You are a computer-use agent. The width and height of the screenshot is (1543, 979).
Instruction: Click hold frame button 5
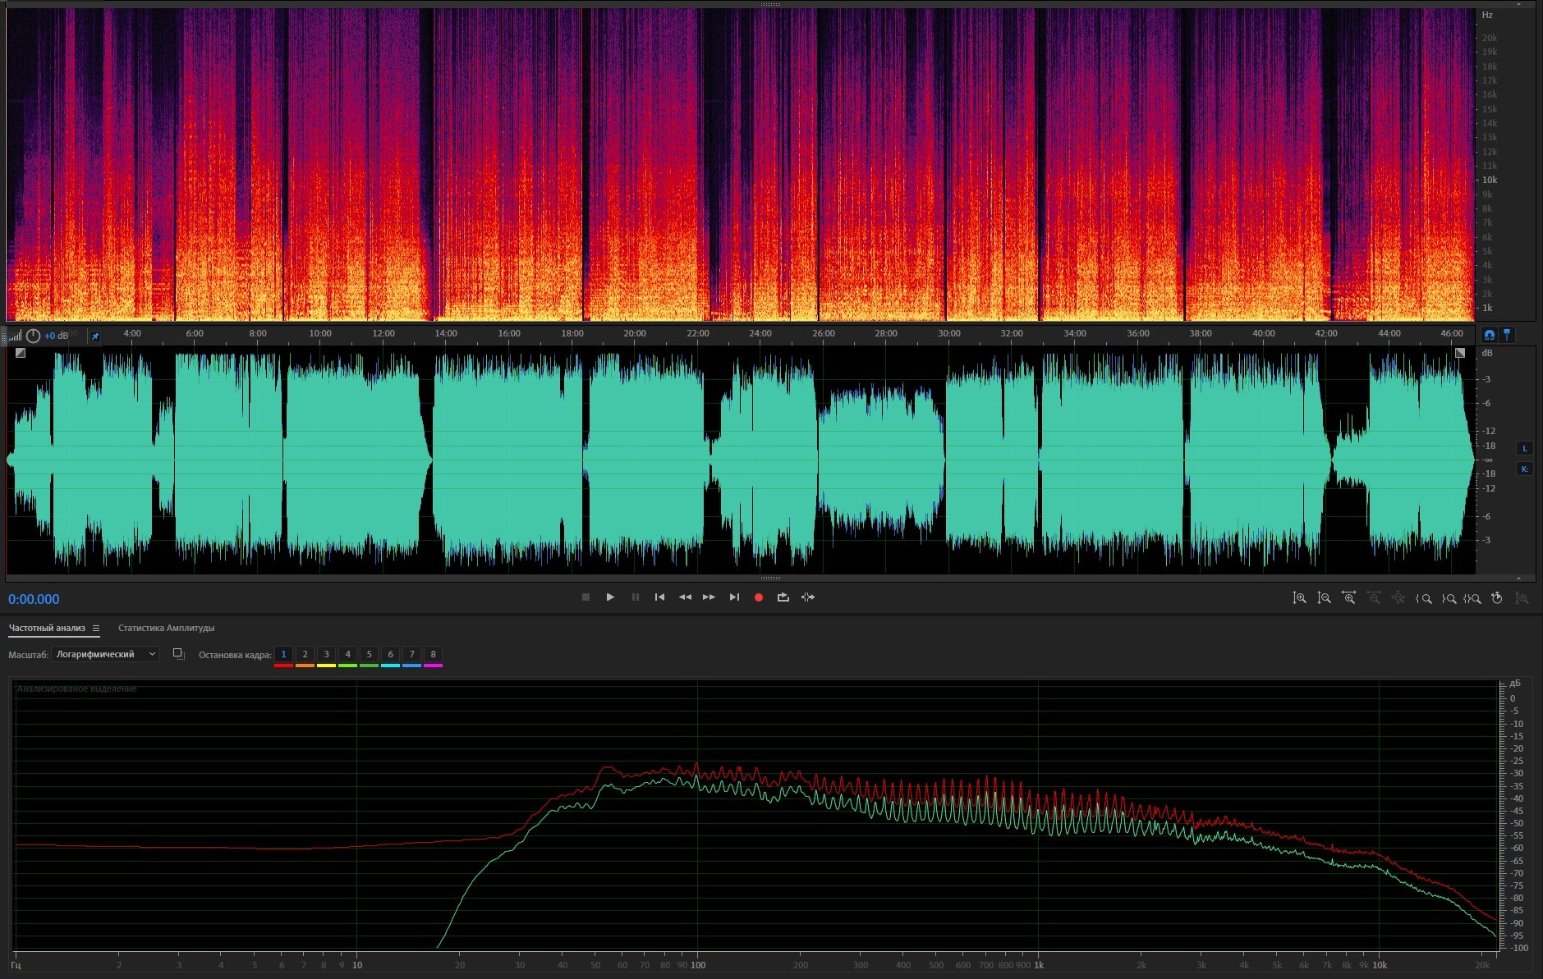(369, 654)
